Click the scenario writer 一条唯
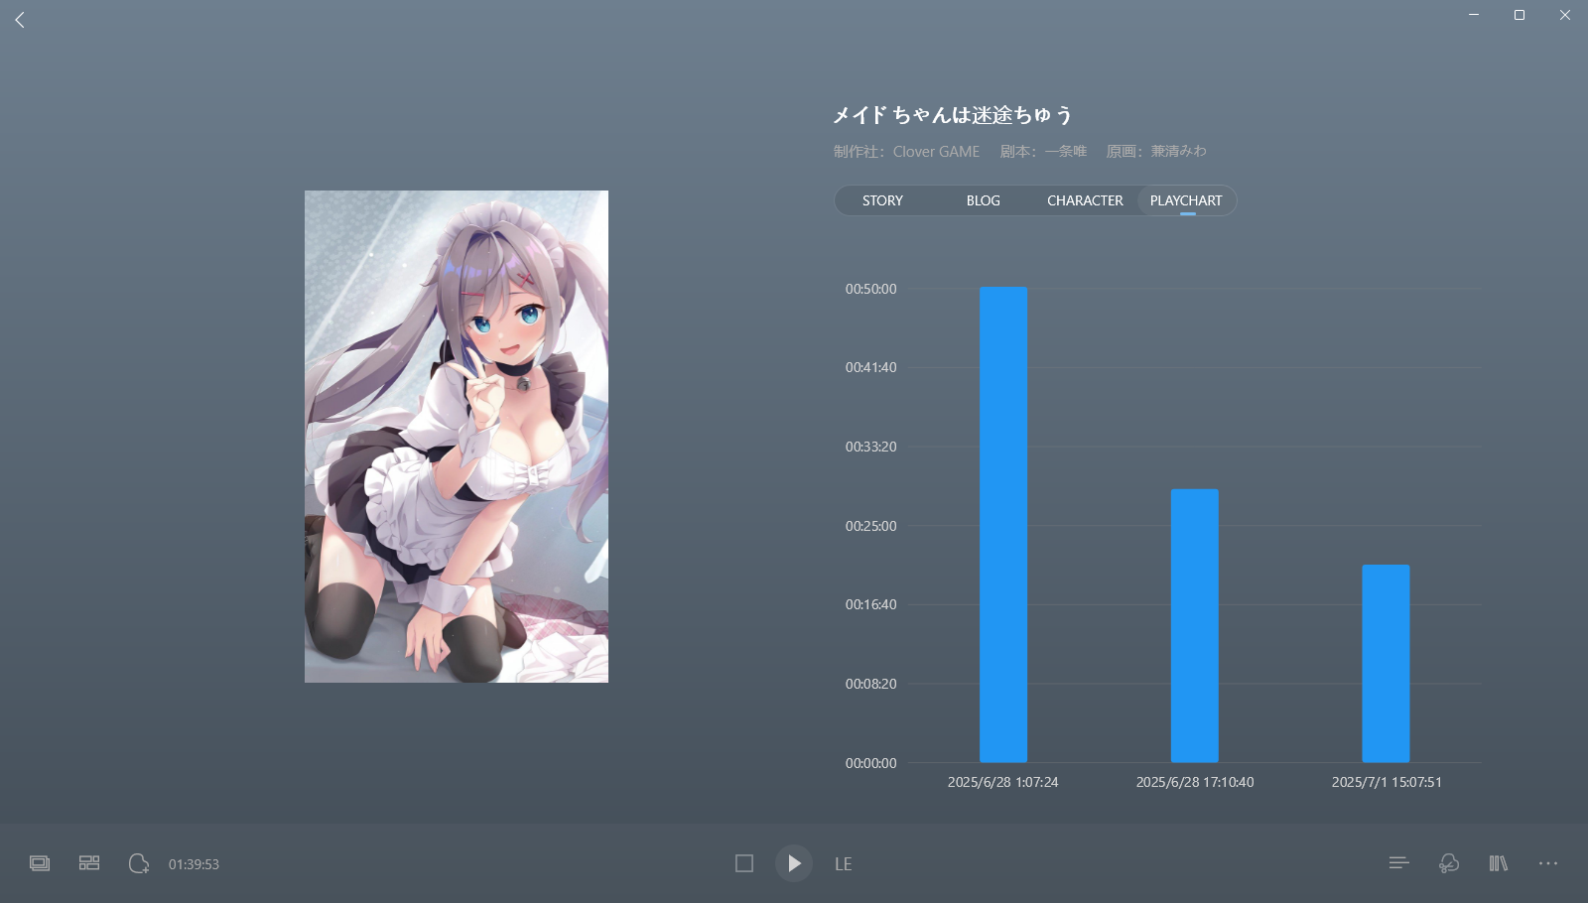This screenshot has height=903, width=1588. tap(1066, 152)
